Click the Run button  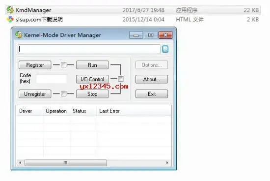[x=92, y=65]
